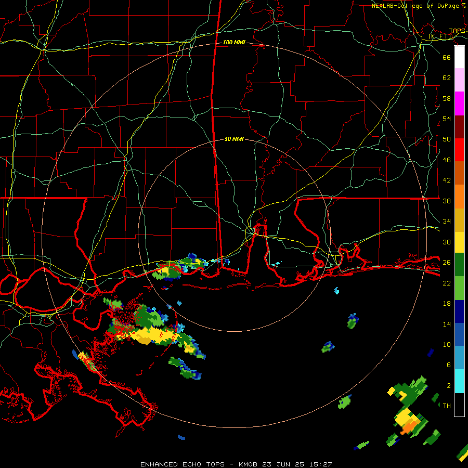Click the magenta legend swatch
Viewport: 468px width, 468px height.
point(459,103)
